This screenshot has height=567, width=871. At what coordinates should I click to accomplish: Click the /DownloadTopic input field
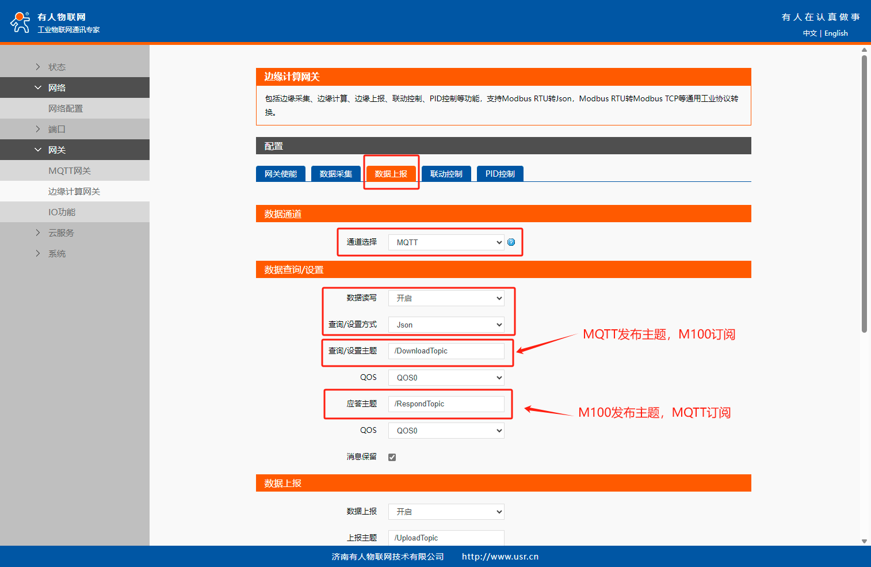(446, 351)
